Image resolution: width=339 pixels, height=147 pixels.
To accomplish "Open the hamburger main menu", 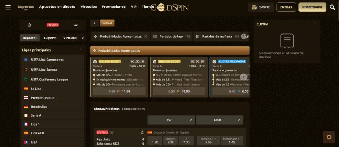I will pyautogui.click(x=8, y=7).
